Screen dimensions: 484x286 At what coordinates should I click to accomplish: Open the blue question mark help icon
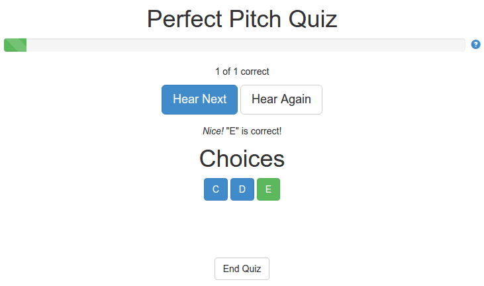coord(475,44)
